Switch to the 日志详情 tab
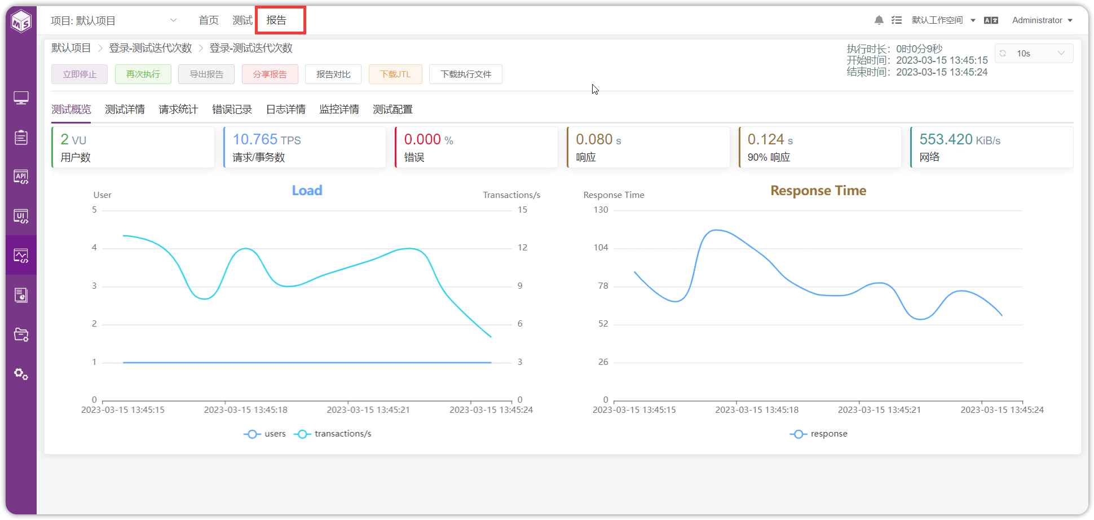 pos(285,109)
